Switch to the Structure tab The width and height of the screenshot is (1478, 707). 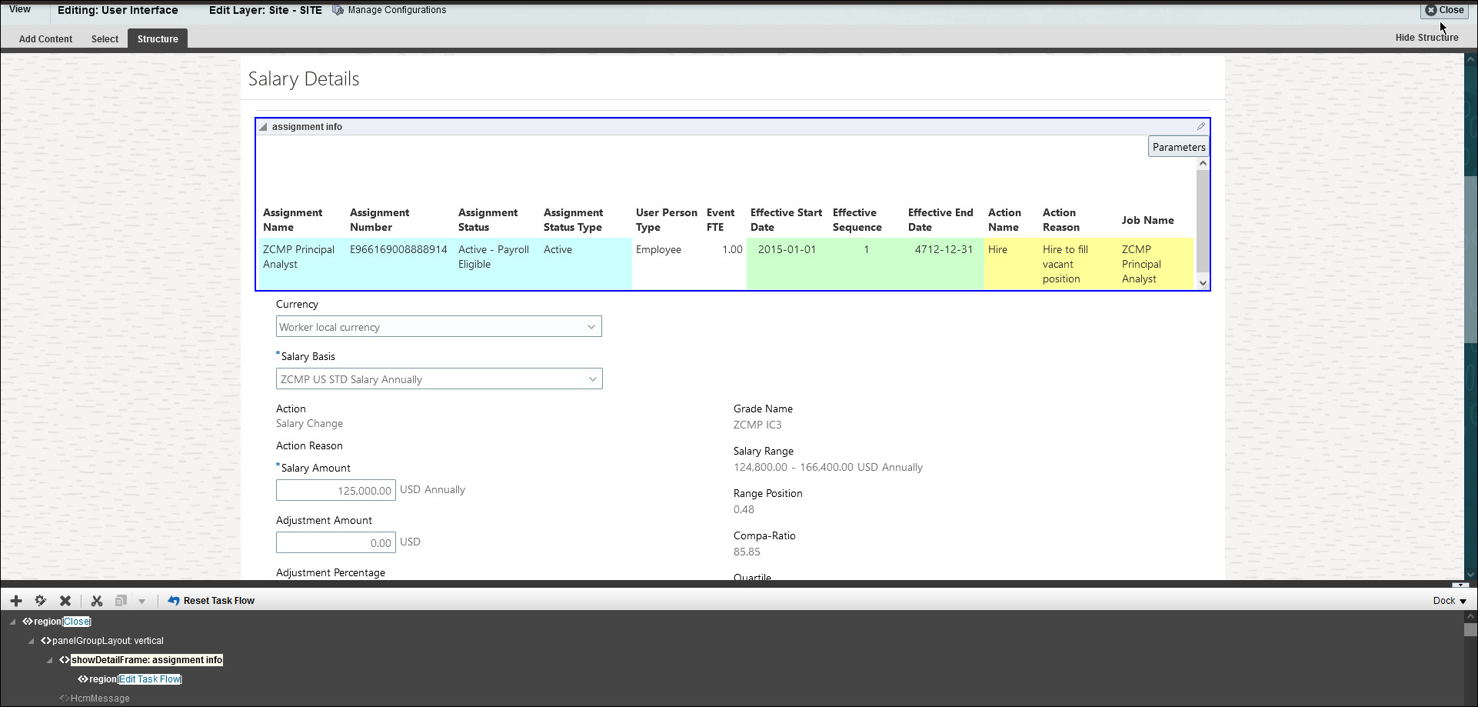click(x=158, y=39)
